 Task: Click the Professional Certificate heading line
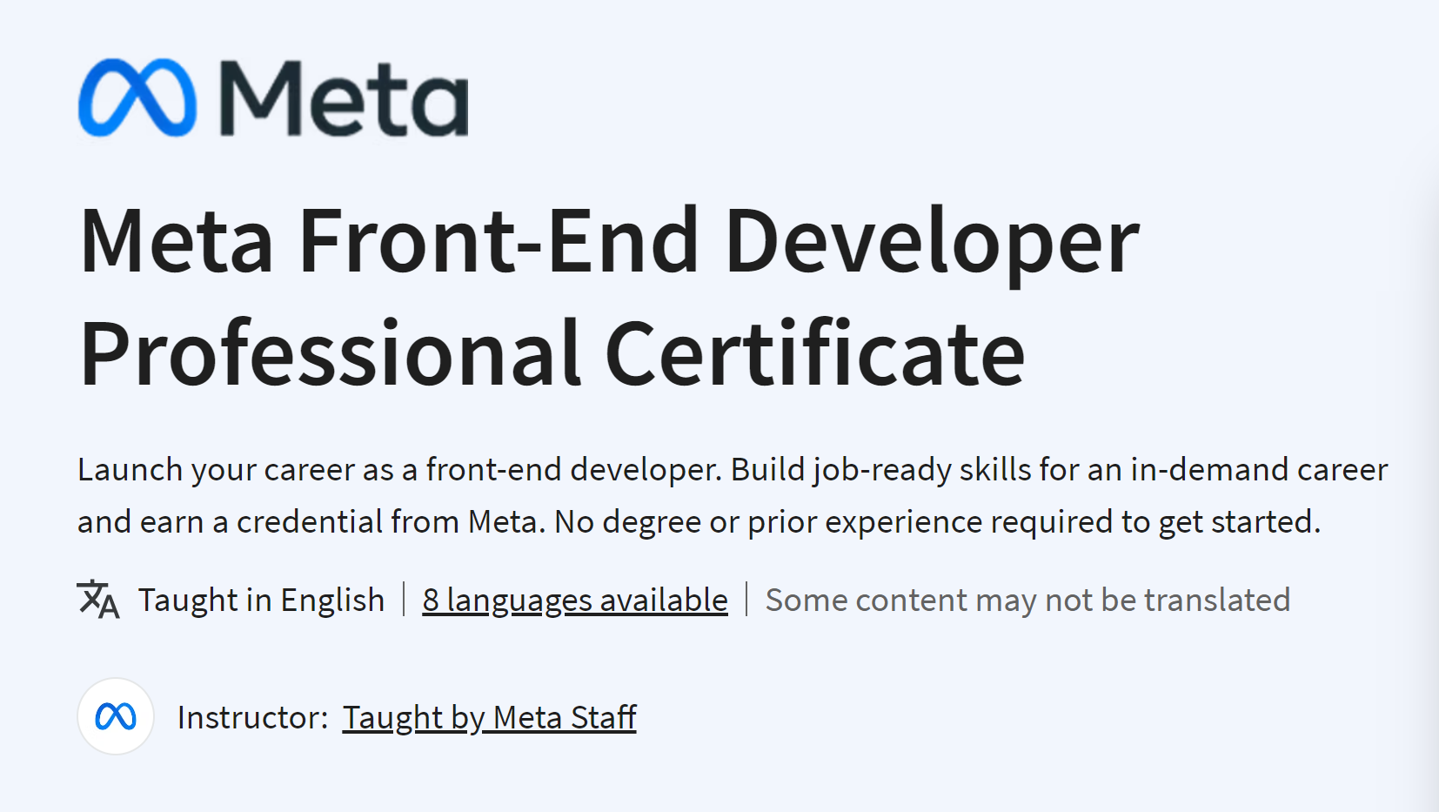552,353
